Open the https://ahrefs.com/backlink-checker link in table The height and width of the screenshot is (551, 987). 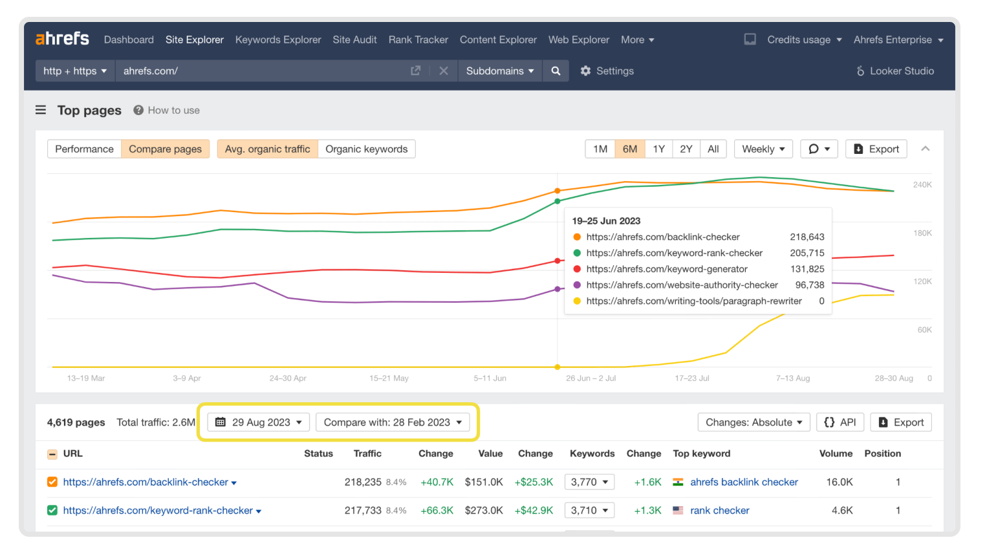146,482
